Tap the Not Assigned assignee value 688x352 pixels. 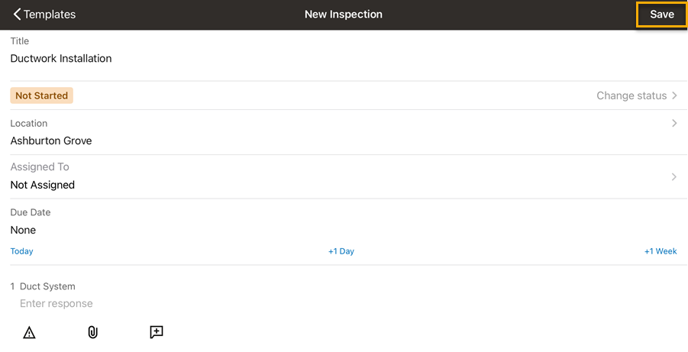point(43,185)
